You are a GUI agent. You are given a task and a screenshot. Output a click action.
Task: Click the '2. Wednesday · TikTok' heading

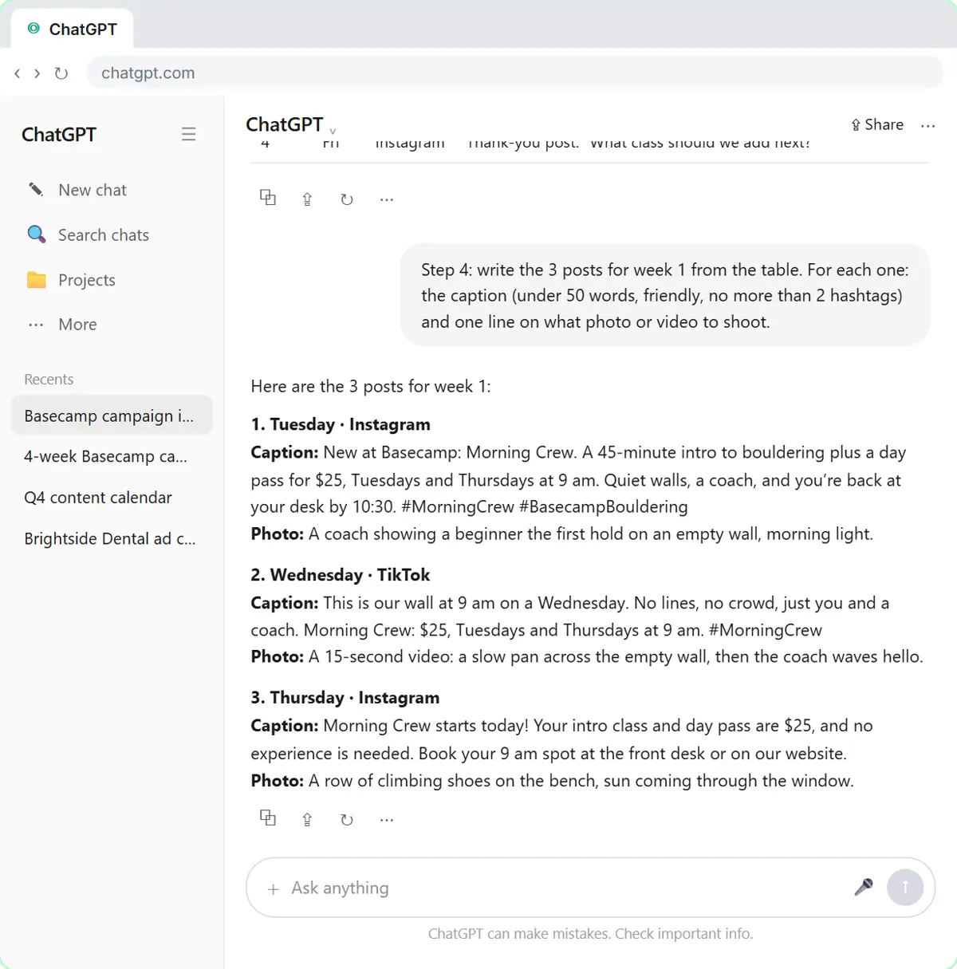pos(341,575)
